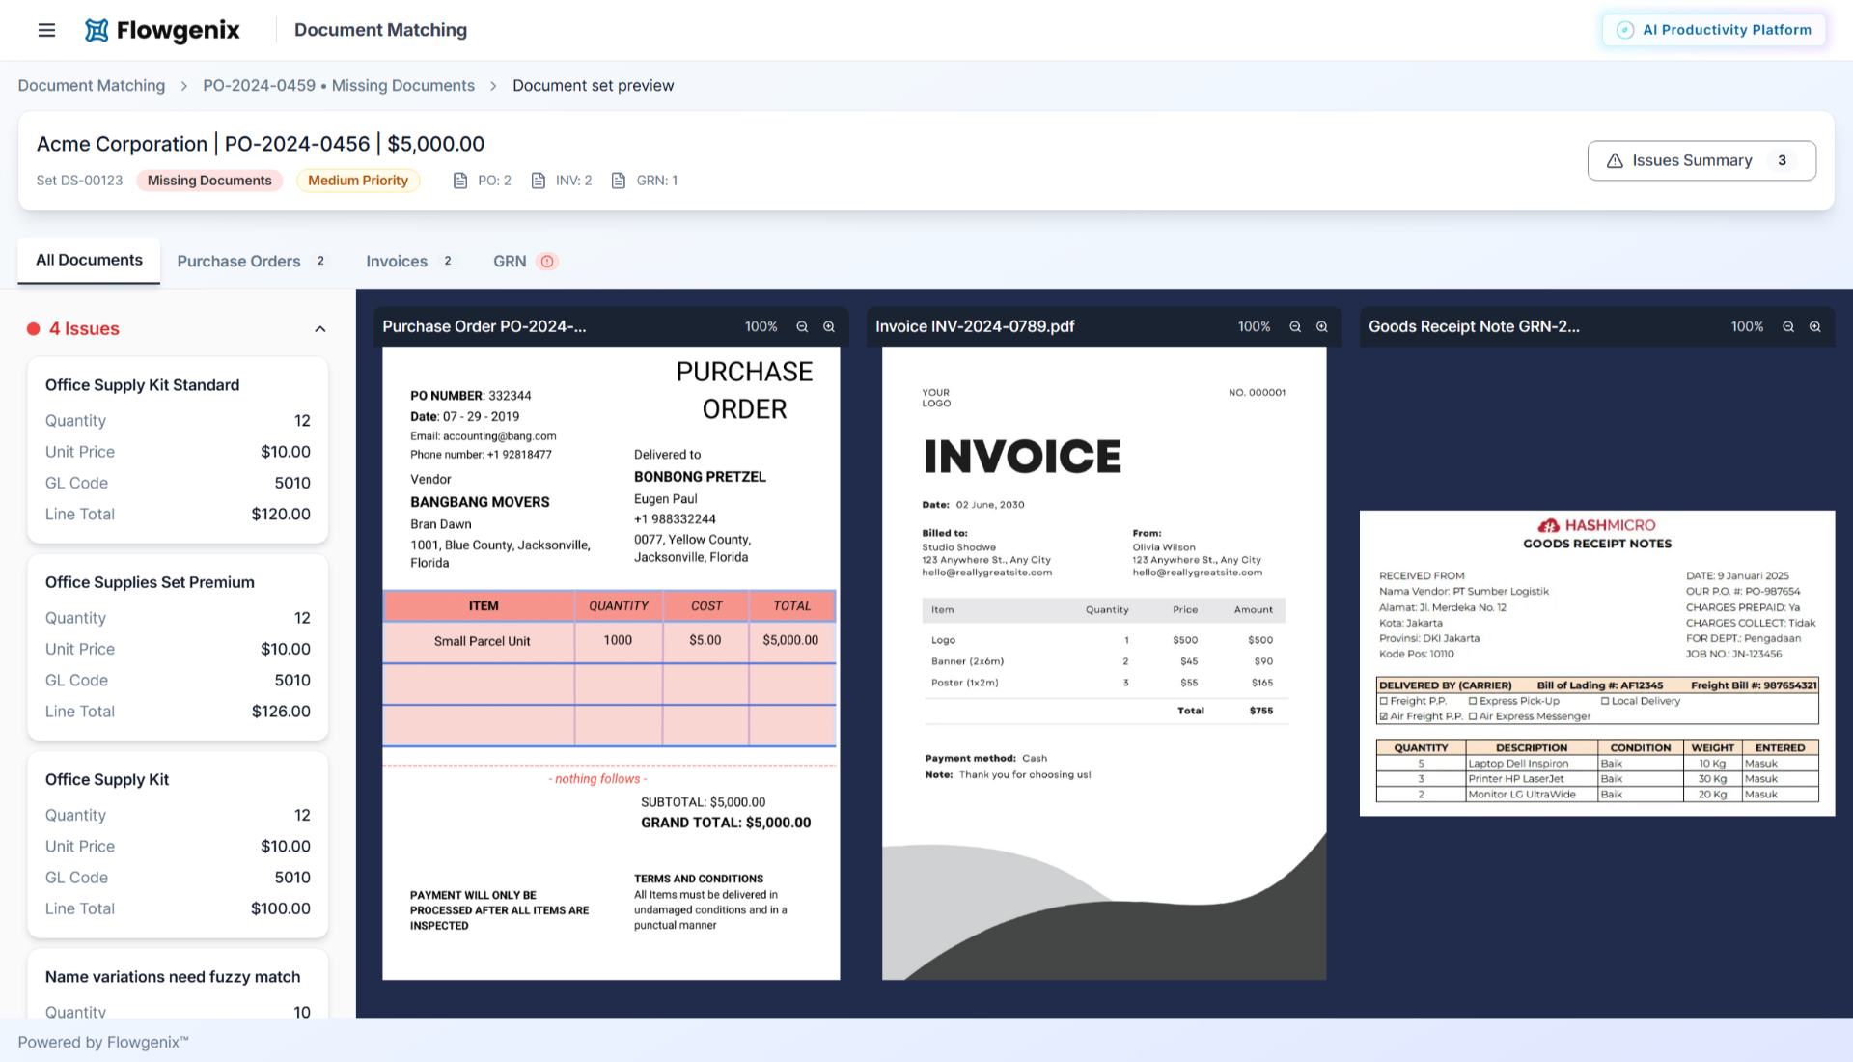Zoom out the Purchase Order document

(802, 326)
